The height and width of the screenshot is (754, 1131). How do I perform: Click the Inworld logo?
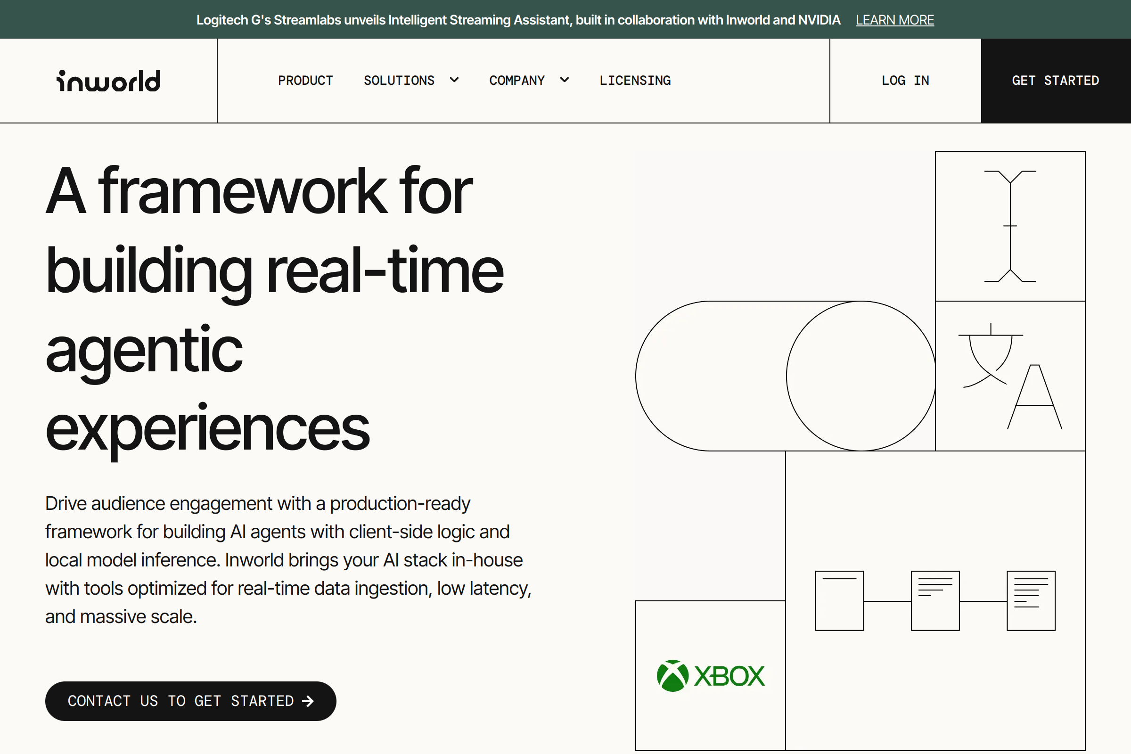pyautogui.click(x=109, y=81)
